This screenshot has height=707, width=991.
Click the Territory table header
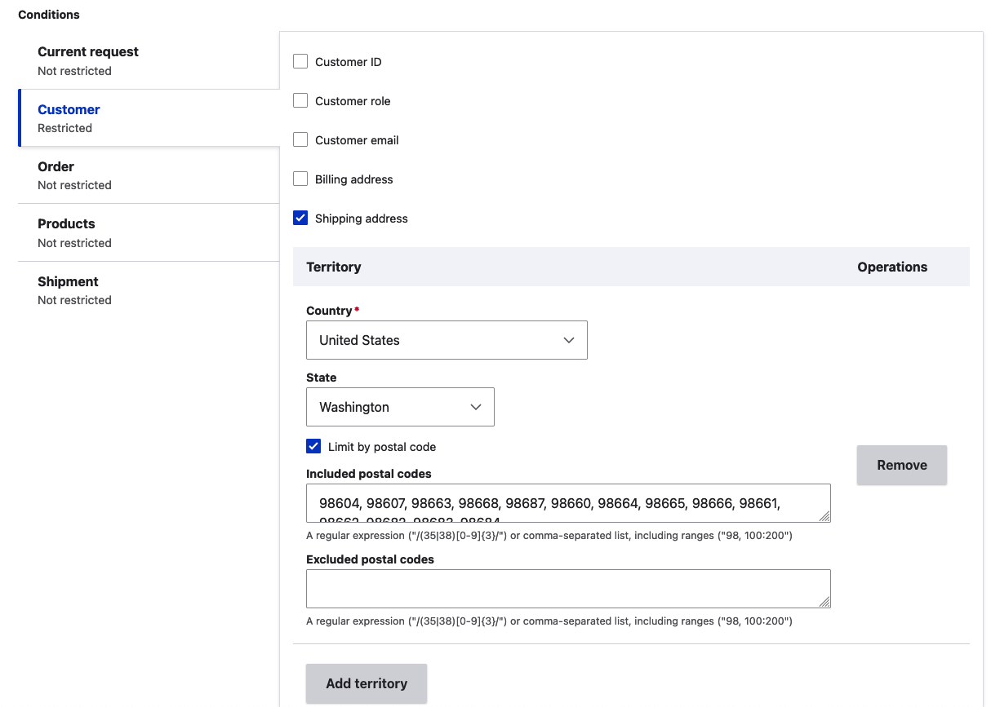pyautogui.click(x=334, y=267)
